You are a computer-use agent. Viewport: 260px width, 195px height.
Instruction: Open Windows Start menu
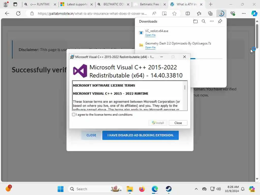(60, 189)
